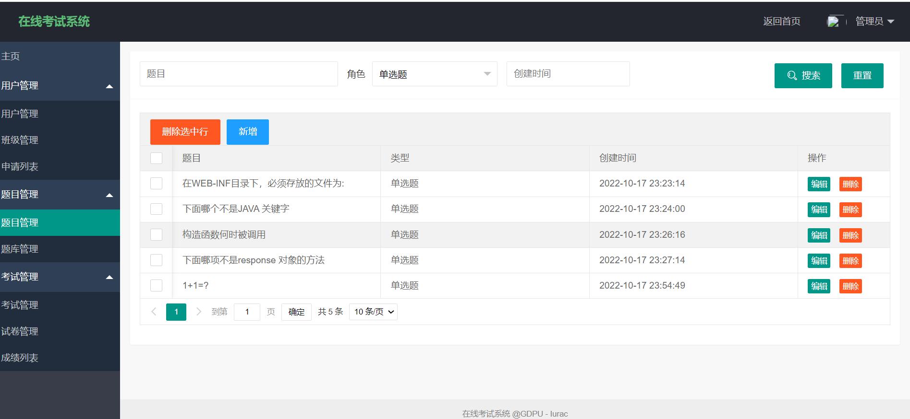Open the 考试管理 sub-menu item
The width and height of the screenshot is (910, 419).
click(x=60, y=305)
